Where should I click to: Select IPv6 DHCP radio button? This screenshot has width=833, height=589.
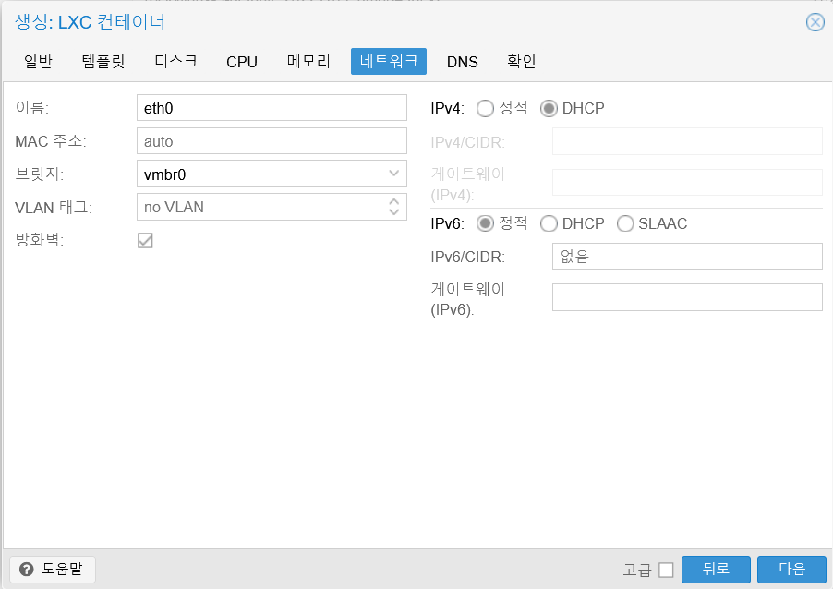[x=549, y=223]
